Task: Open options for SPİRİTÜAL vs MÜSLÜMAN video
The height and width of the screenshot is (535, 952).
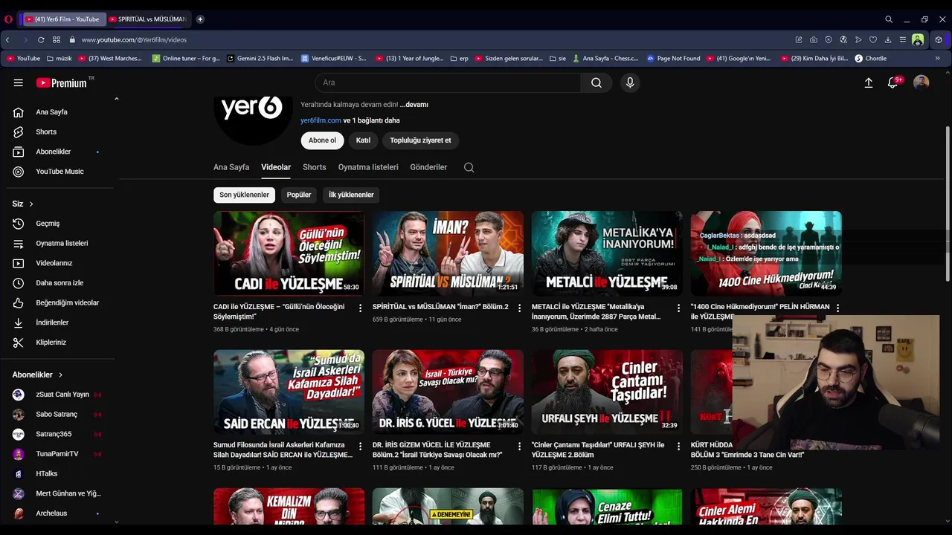Action: point(520,308)
